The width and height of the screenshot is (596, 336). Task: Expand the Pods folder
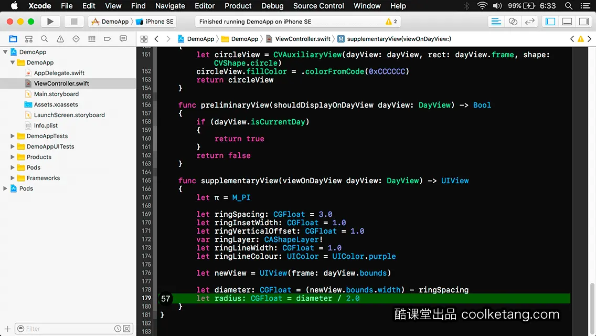coord(13,167)
